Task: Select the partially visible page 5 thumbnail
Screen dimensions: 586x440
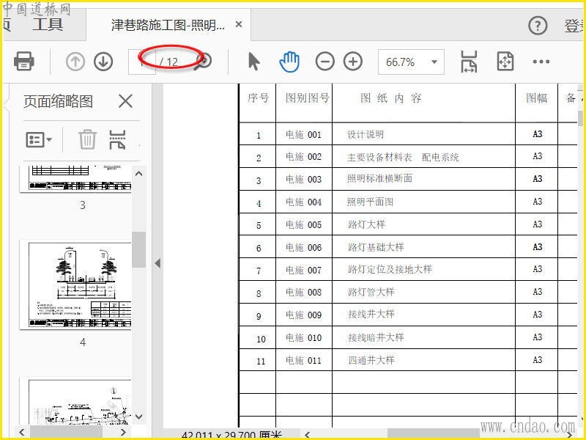Action: click(x=76, y=400)
